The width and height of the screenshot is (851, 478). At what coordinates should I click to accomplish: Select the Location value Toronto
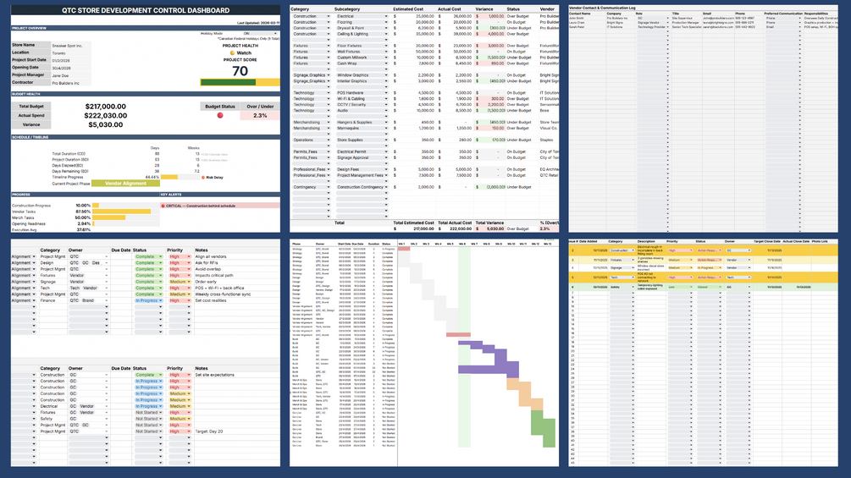pos(71,53)
